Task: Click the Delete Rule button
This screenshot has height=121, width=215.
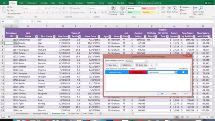Action: (142, 65)
